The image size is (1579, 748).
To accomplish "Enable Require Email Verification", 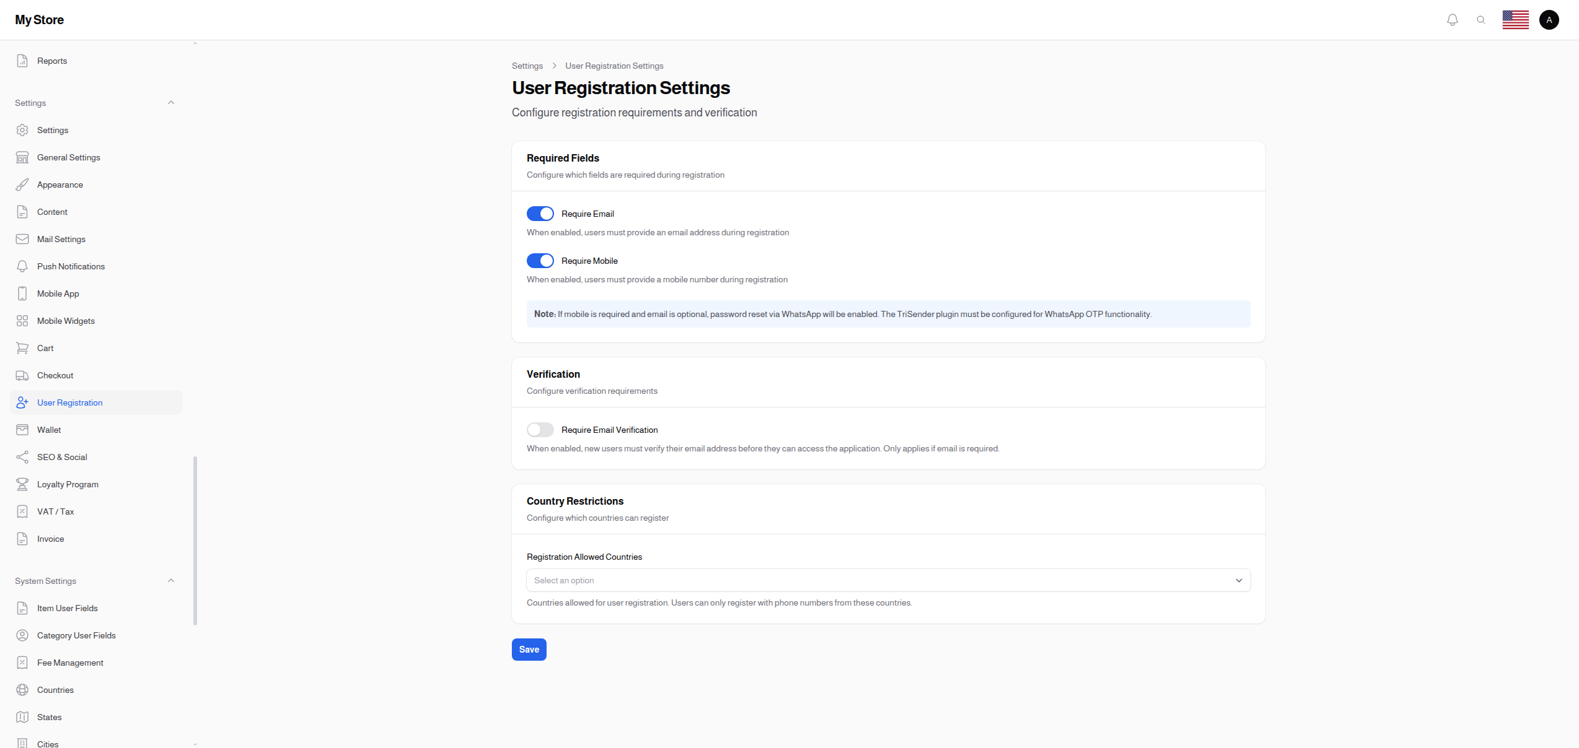I will pyautogui.click(x=540, y=429).
